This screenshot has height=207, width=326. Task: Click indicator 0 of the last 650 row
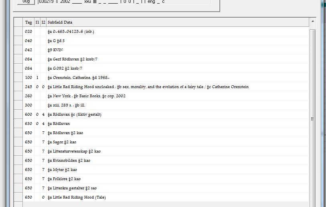pyautogui.click(x=43, y=197)
